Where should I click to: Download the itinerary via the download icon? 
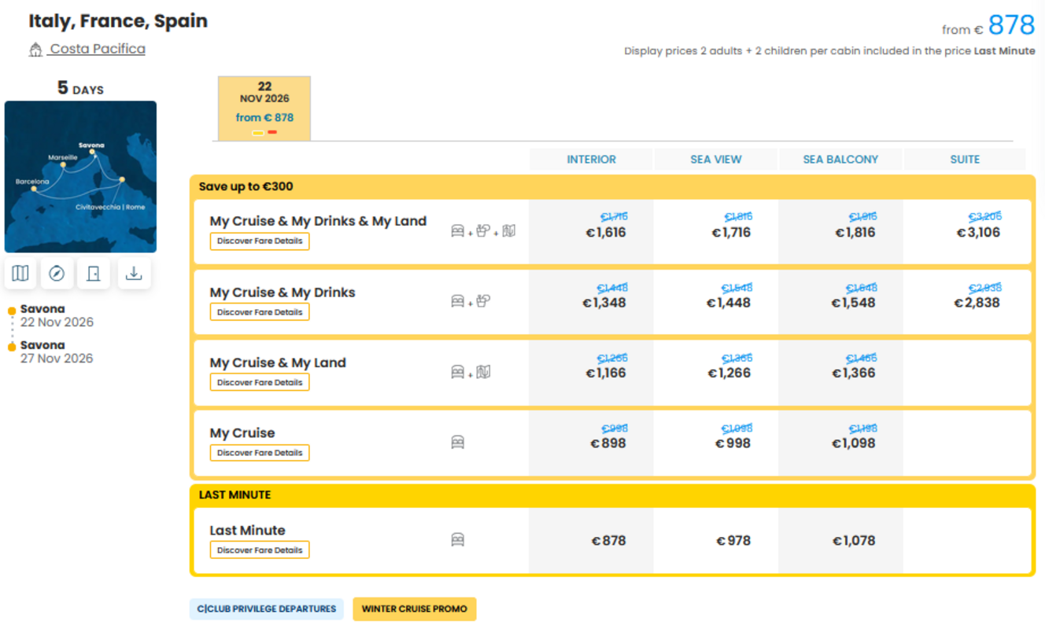[x=134, y=274]
